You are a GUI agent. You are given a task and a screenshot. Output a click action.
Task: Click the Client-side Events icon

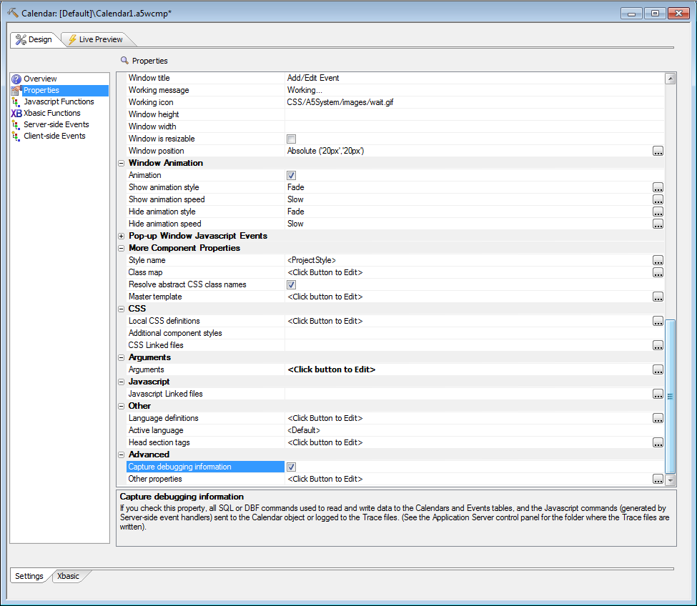click(x=16, y=136)
